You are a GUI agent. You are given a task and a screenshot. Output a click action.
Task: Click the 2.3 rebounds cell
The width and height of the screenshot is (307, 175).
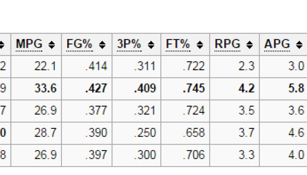click(x=247, y=66)
